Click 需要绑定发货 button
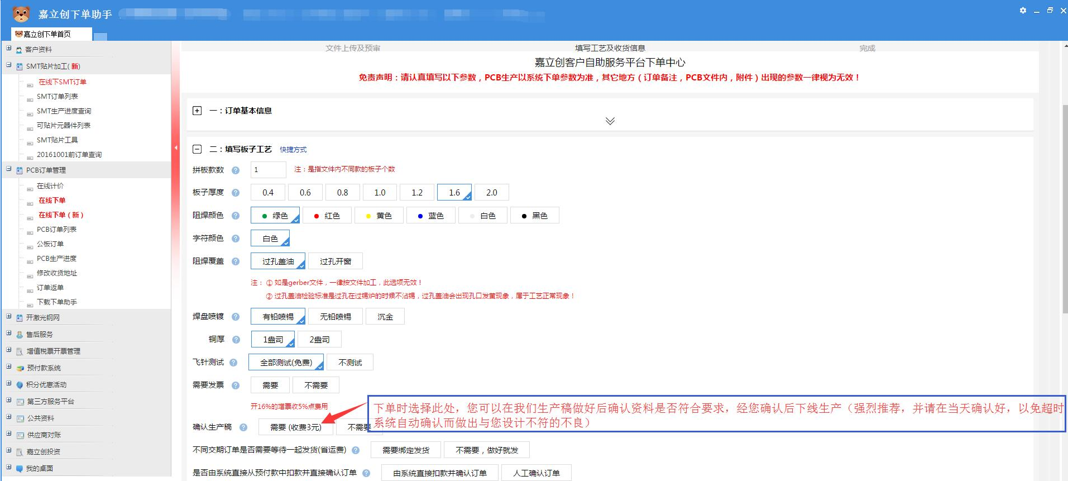The height and width of the screenshot is (481, 1068). tap(406, 450)
